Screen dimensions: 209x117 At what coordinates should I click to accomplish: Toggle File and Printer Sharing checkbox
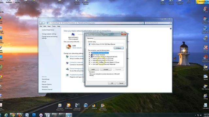pyautogui.click(x=89, y=57)
